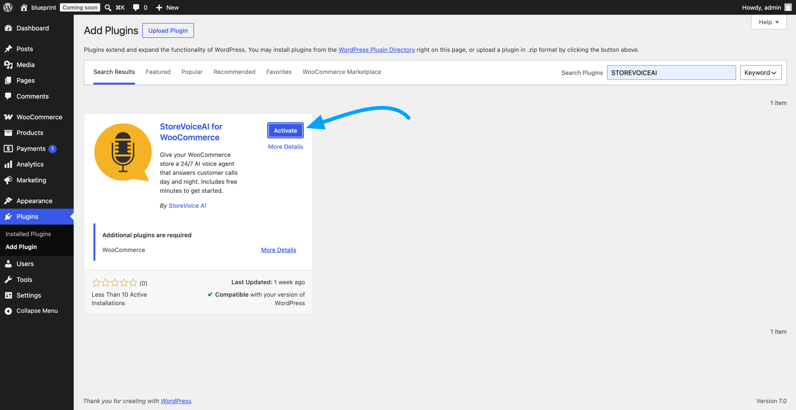Click the Collapse Menu arrow icon
The image size is (796, 410).
(x=8, y=311)
